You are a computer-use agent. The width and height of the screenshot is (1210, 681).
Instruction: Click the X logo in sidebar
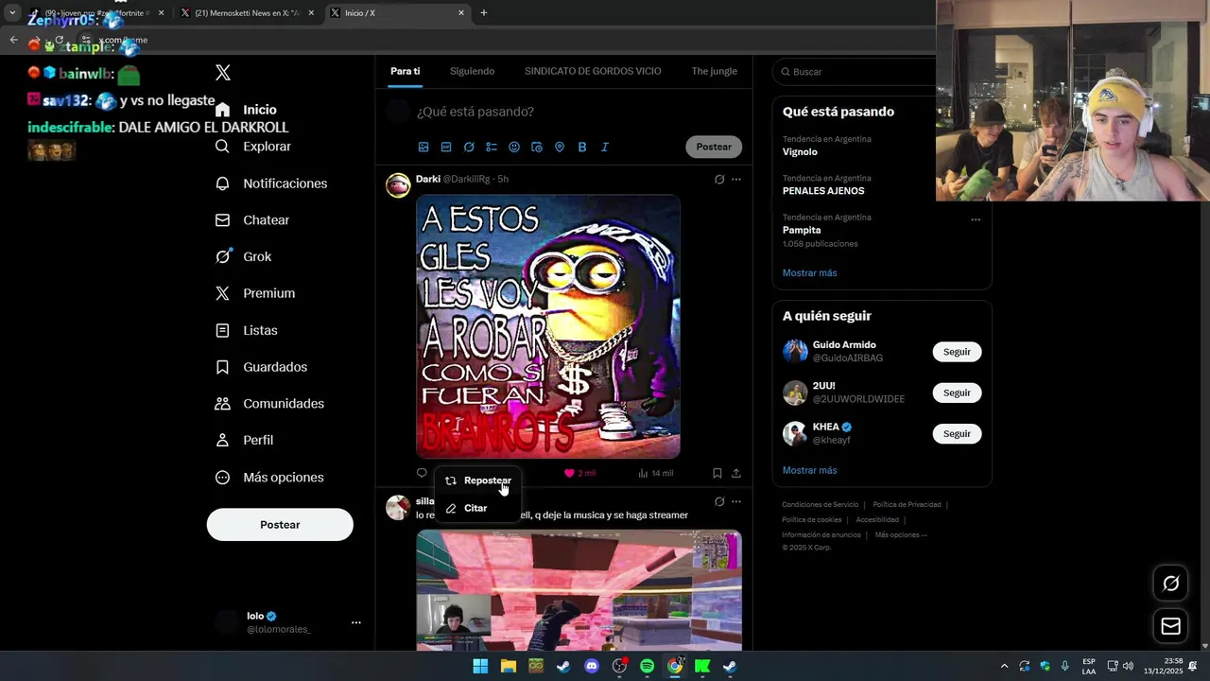point(223,73)
